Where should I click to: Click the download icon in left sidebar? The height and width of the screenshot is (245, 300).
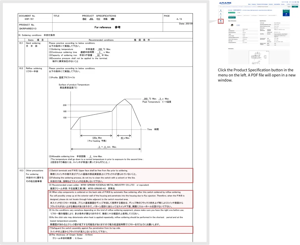coord(220,14)
